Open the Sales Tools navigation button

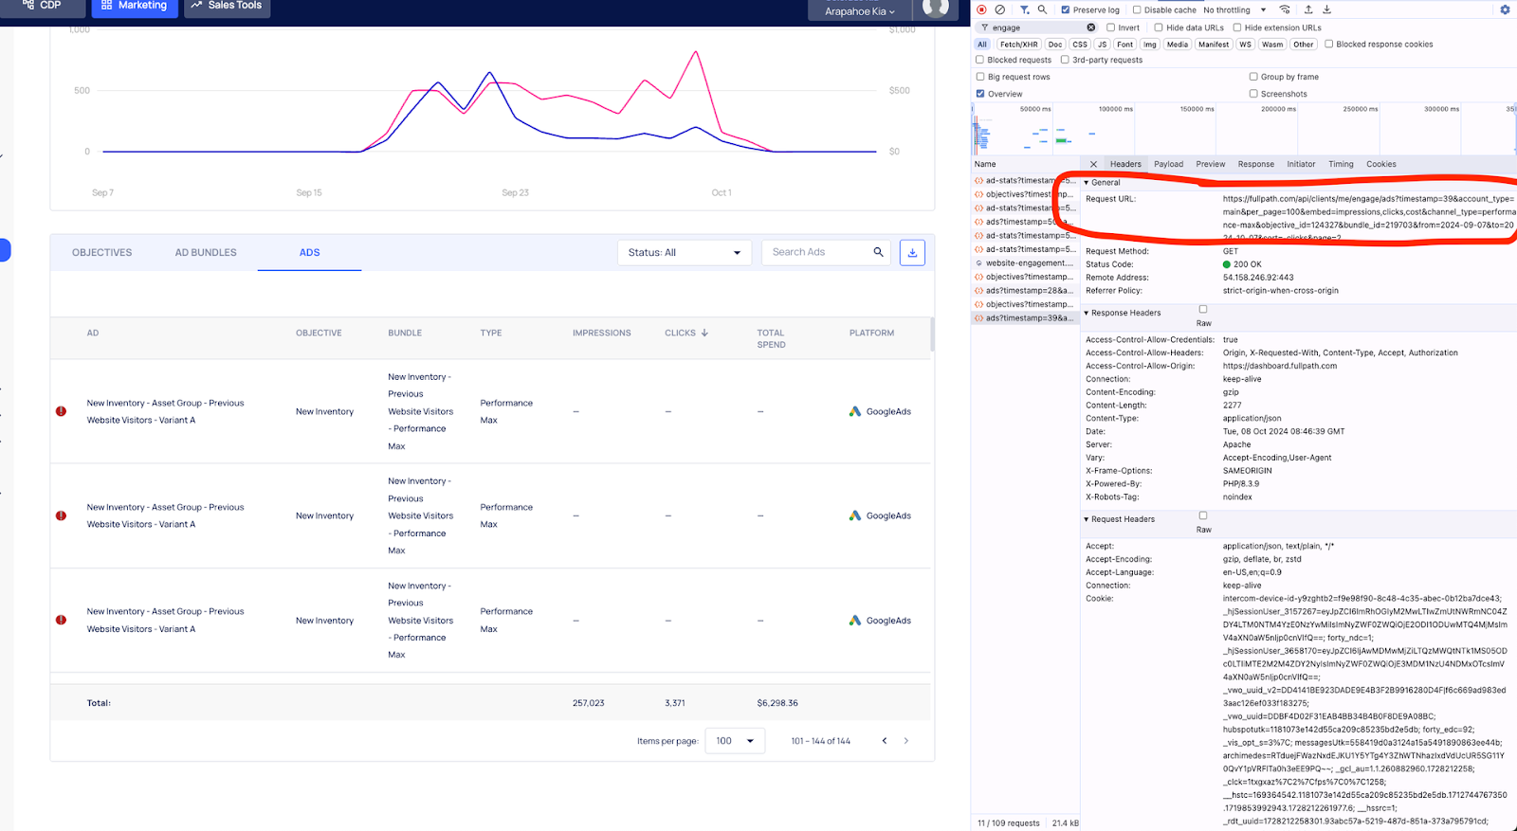click(x=227, y=7)
